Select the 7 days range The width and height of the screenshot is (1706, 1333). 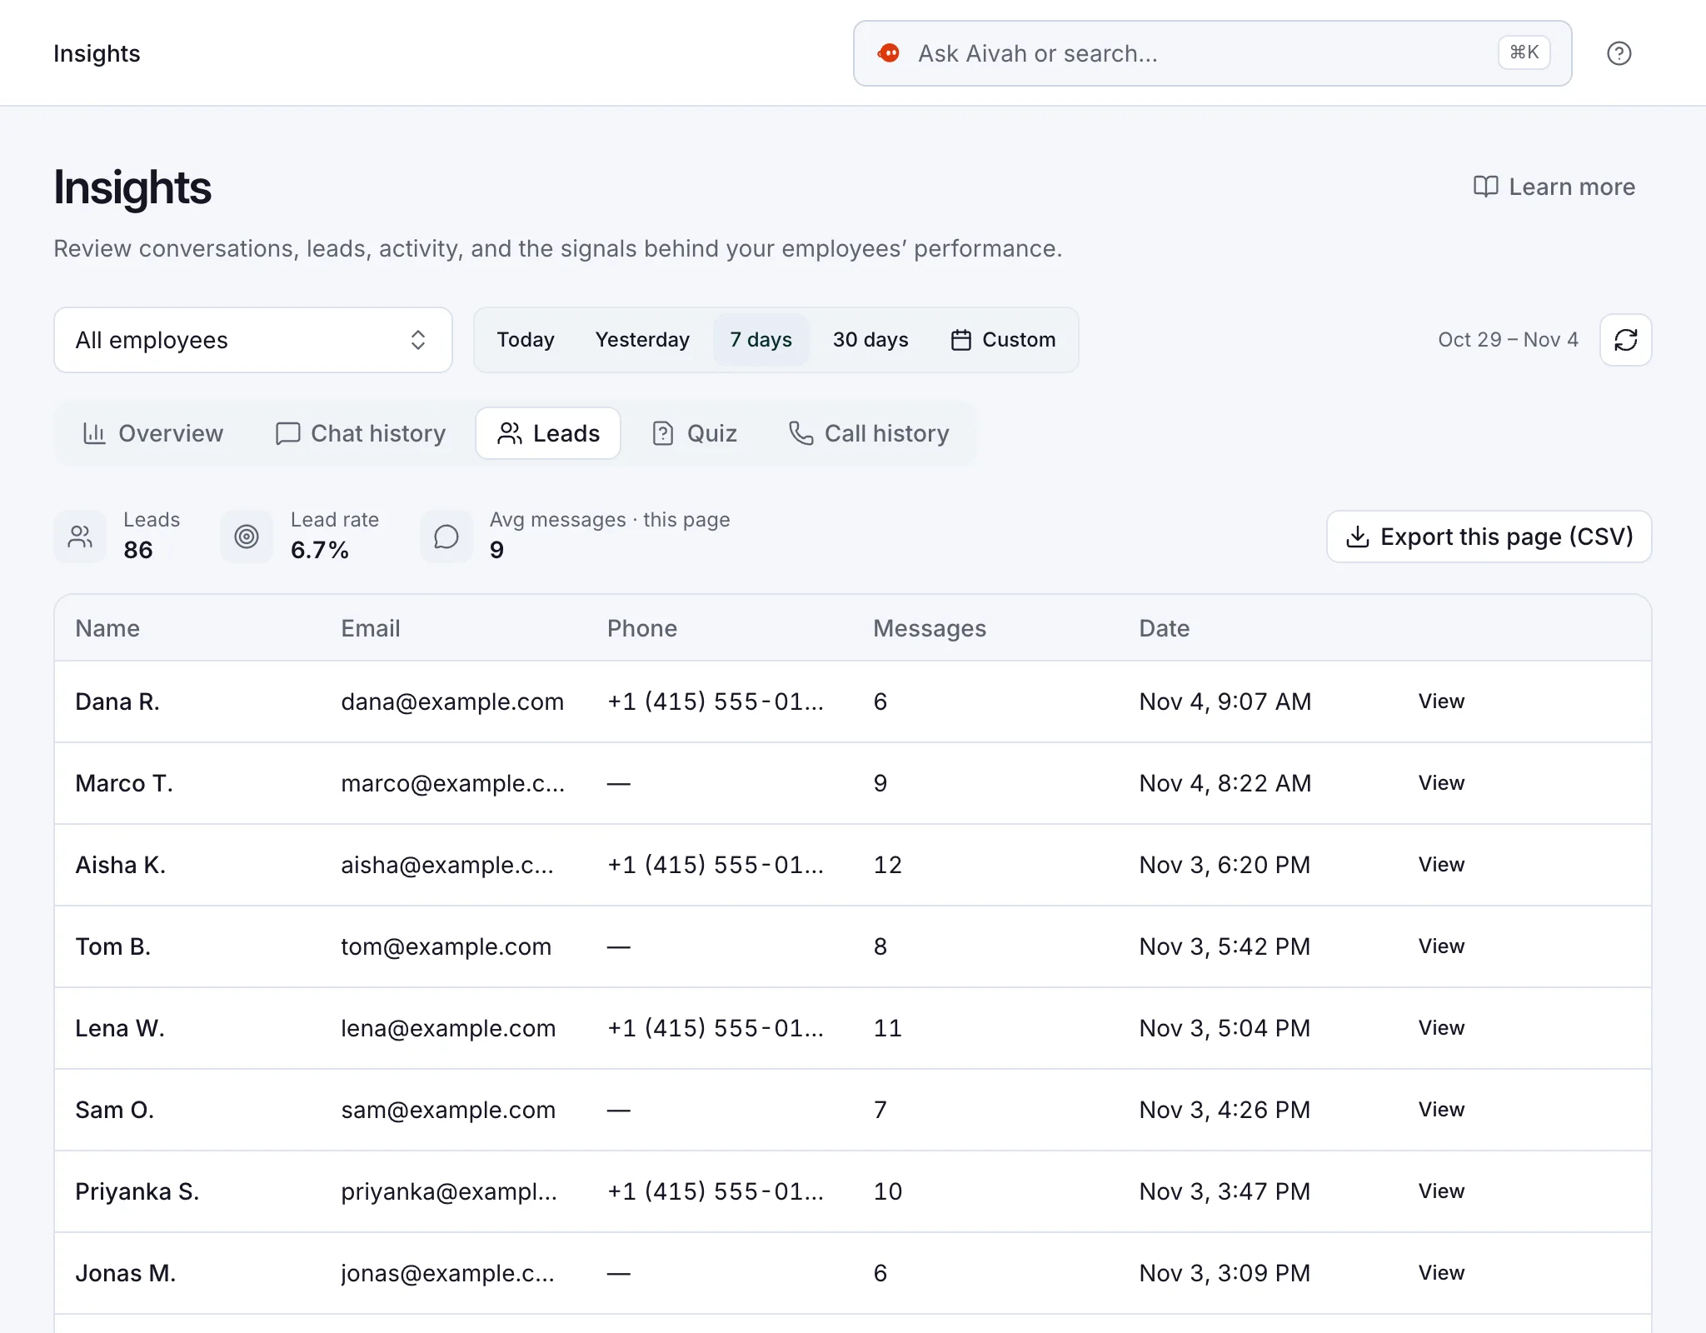[x=761, y=340]
